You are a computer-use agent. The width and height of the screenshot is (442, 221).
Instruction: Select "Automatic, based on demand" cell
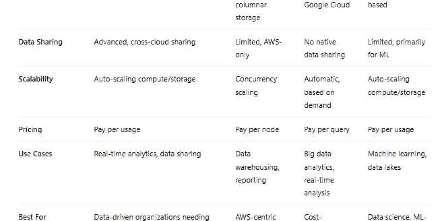tap(322, 92)
